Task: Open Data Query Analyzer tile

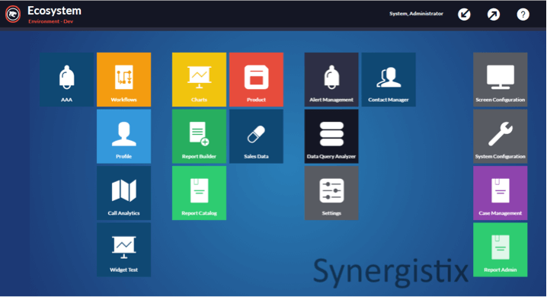Action: click(x=331, y=136)
